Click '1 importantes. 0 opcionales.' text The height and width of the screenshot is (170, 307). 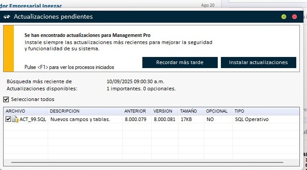pyautogui.click(x=141, y=89)
